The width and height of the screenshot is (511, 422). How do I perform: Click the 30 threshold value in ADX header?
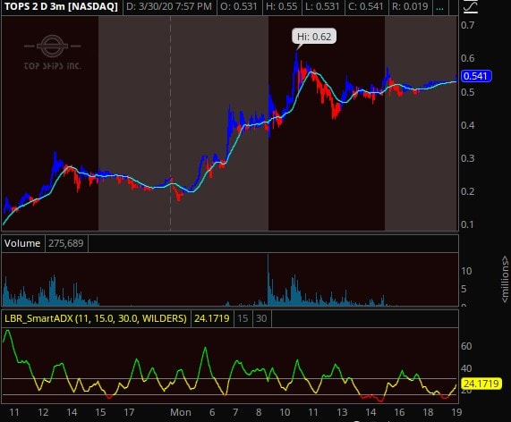[x=261, y=318]
